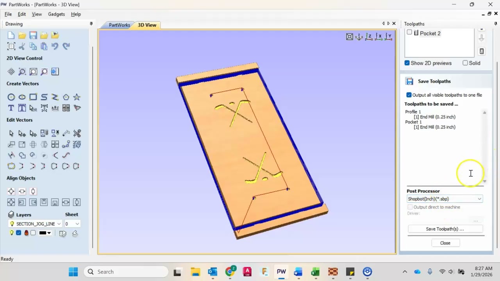The height and width of the screenshot is (281, 500).
Task: Click the align left inside icon
Action: pos(22,202)
